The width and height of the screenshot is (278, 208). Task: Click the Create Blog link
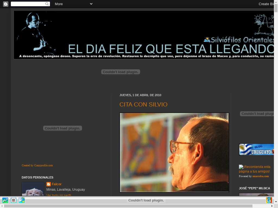[266, 4]
